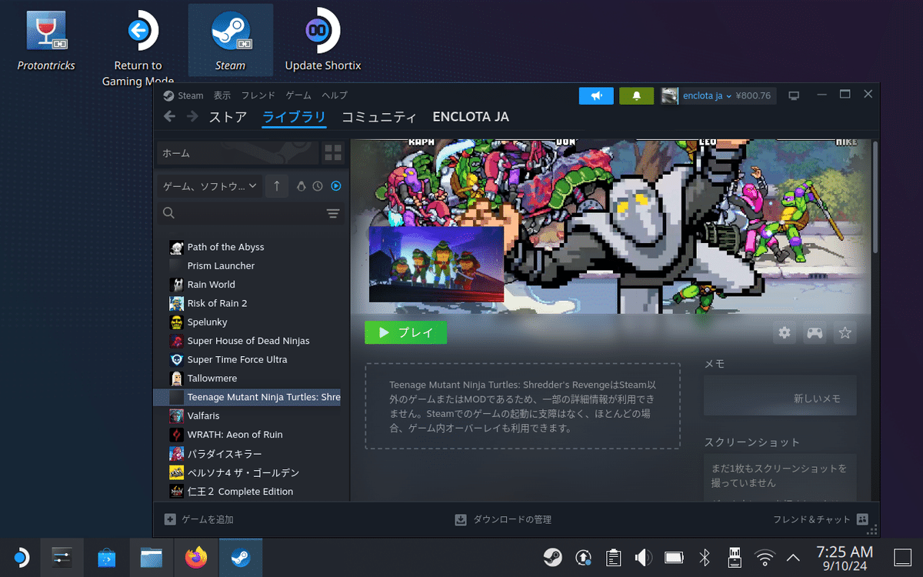Open the ヘルプ help menu
Screen dimensions: 923x577
click(335, 95)
